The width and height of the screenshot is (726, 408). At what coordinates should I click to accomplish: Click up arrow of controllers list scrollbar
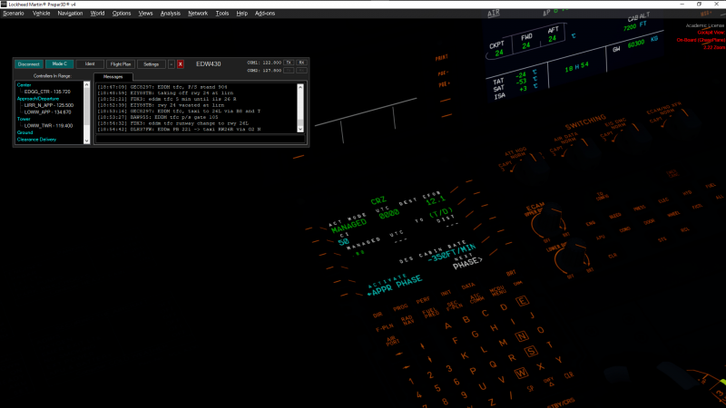pyautogui.click(x=86, y=85)
